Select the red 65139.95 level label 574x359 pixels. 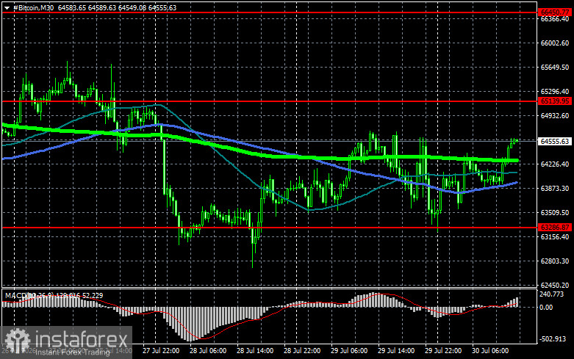[555, 101]
